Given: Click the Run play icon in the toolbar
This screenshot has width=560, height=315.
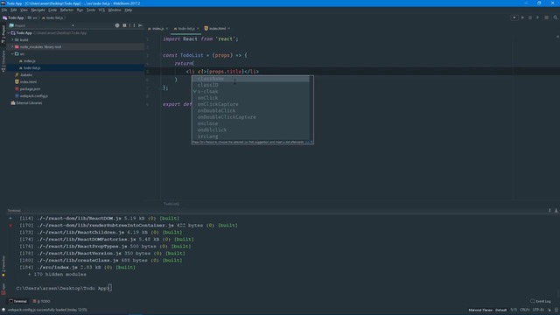Looking at the screenshot, I should tap(522, 17).
